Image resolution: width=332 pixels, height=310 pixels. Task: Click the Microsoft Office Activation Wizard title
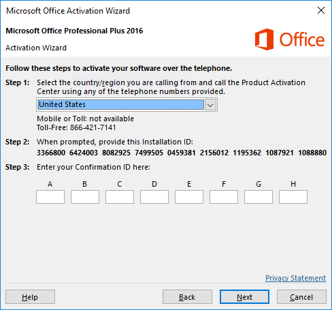tap(68, 11)
